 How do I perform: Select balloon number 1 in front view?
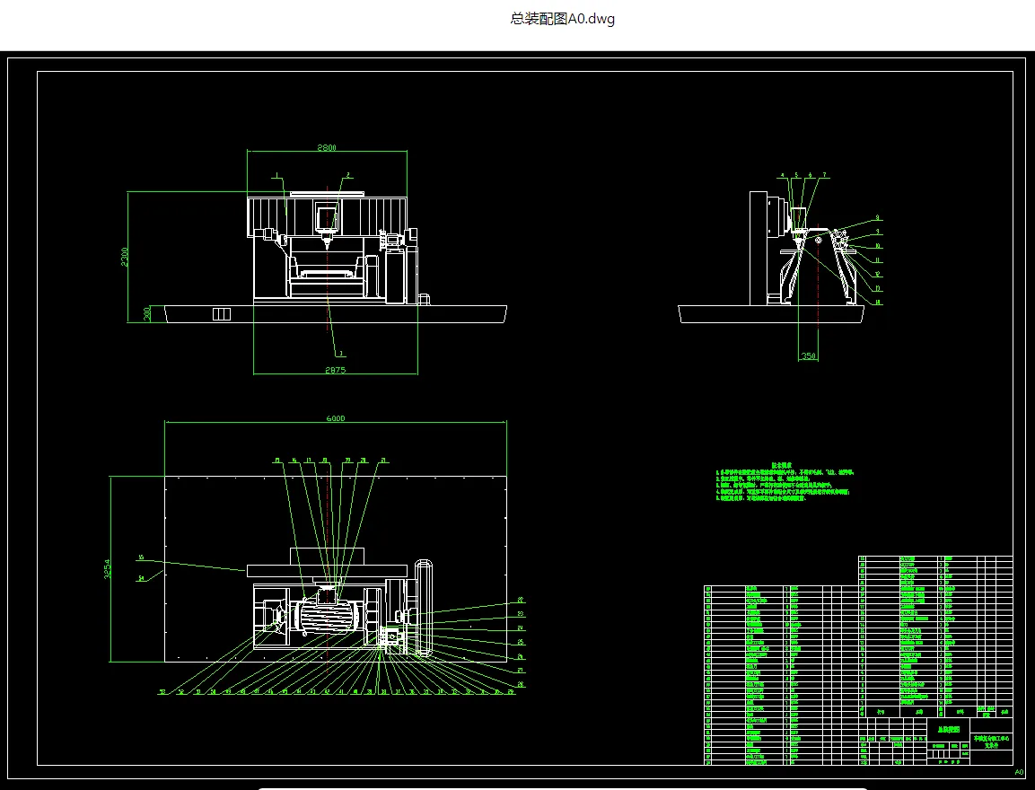coord(277,176)
